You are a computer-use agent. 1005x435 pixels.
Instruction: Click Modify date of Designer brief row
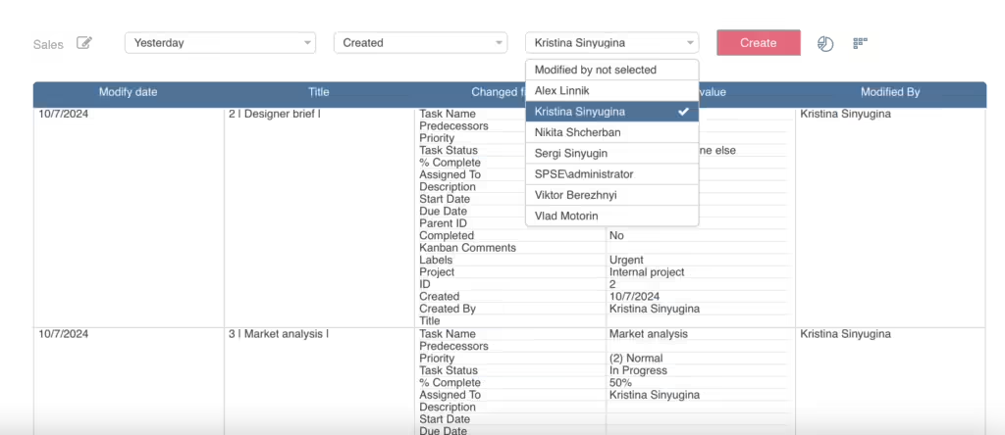pyautogui.click(x=64, y=114)
